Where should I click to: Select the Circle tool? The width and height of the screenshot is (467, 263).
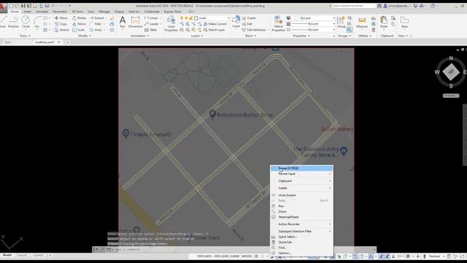point(26,23)
